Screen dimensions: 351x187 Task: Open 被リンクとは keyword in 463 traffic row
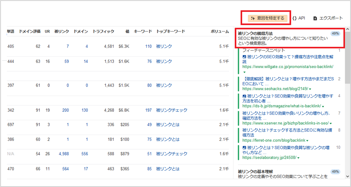coord(168,169)
